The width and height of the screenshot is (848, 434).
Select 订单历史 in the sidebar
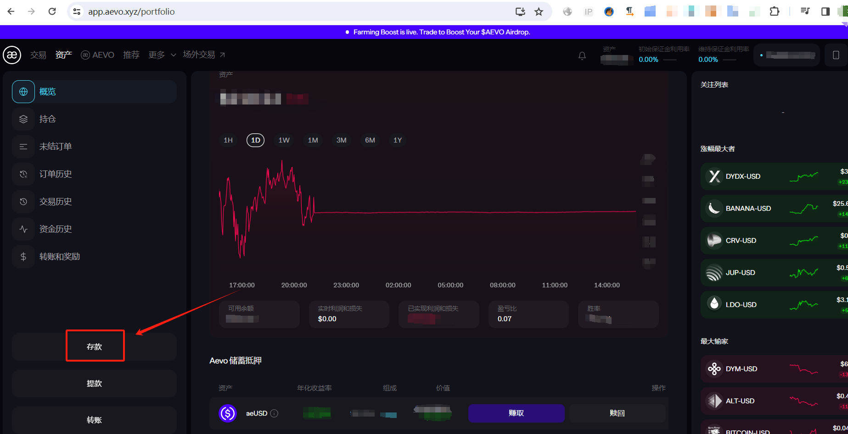click(94, 174)
